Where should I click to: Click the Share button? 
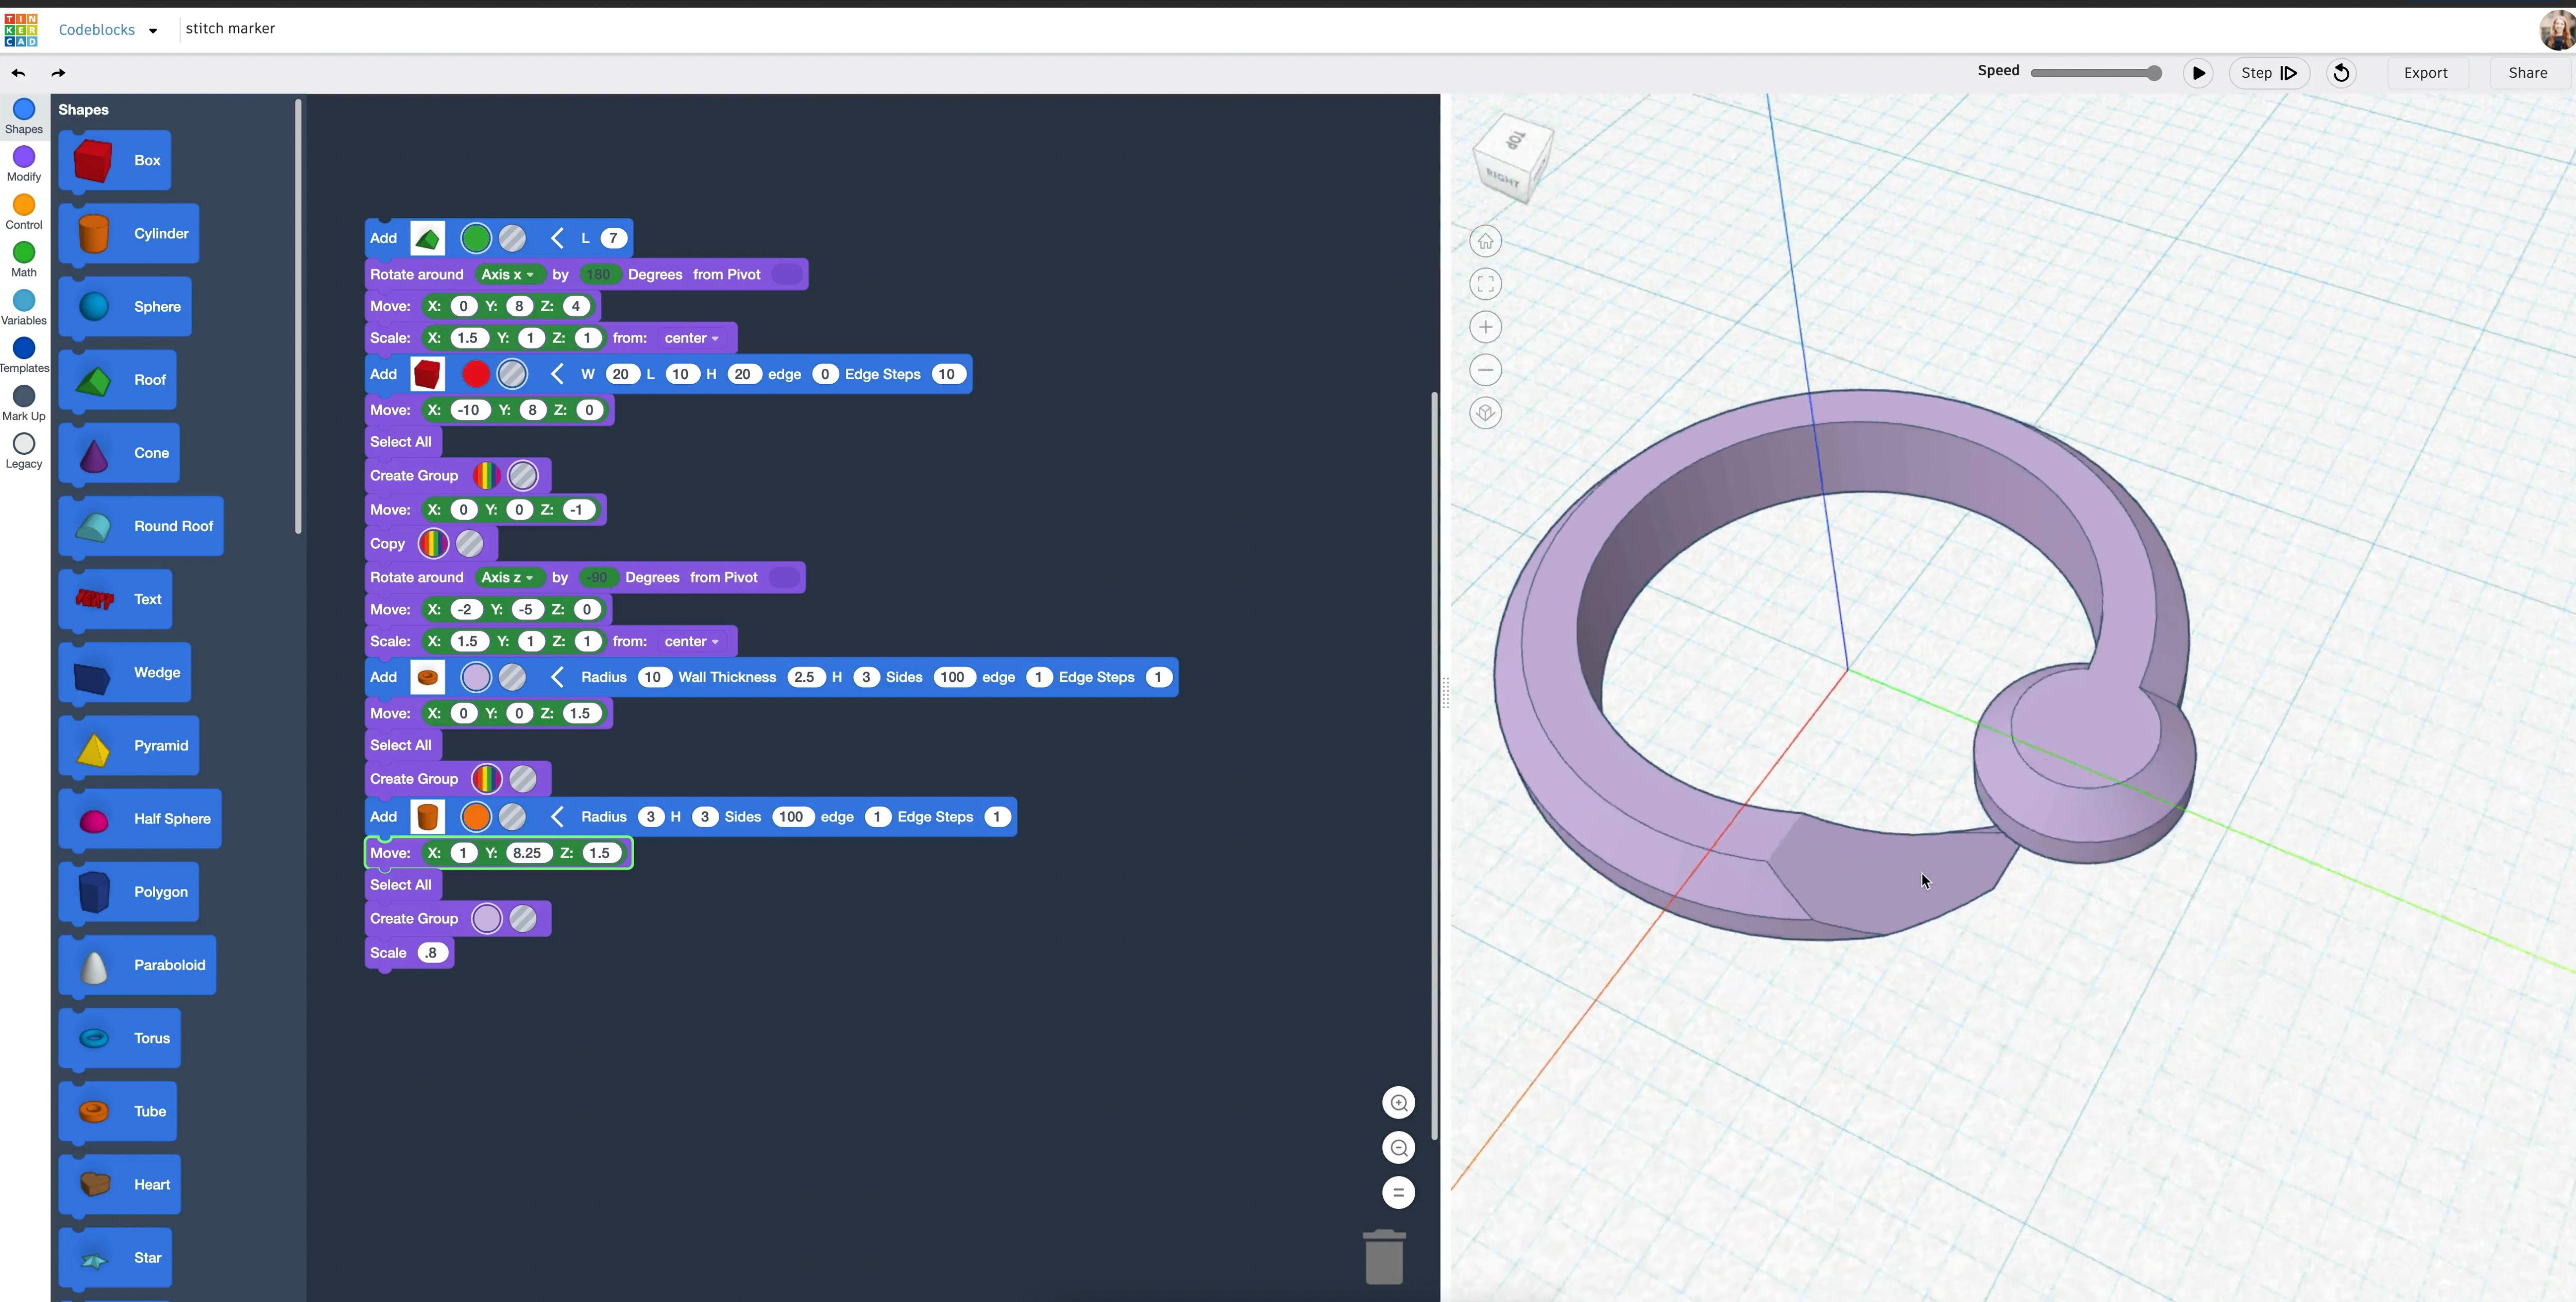pyautogui.click(x=2527, y=73)
